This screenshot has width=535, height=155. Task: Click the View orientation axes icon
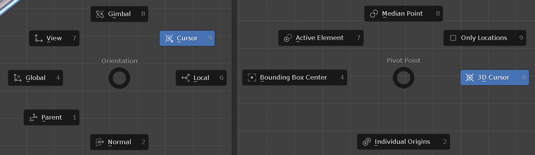pyautogui.click(x=38, y=38)
